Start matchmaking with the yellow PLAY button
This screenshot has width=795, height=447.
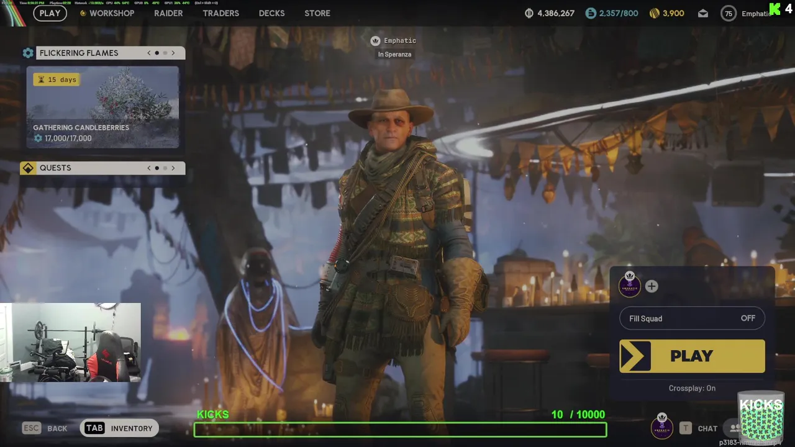692,356
